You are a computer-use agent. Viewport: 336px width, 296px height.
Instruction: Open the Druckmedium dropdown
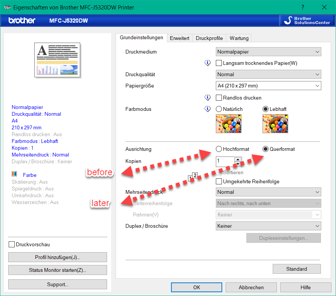pyautogui.click(x=268, y=52)
